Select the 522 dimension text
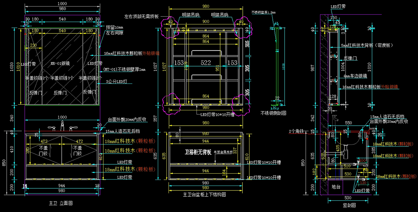Screen dimensions: 418x212 pos(206,63)
